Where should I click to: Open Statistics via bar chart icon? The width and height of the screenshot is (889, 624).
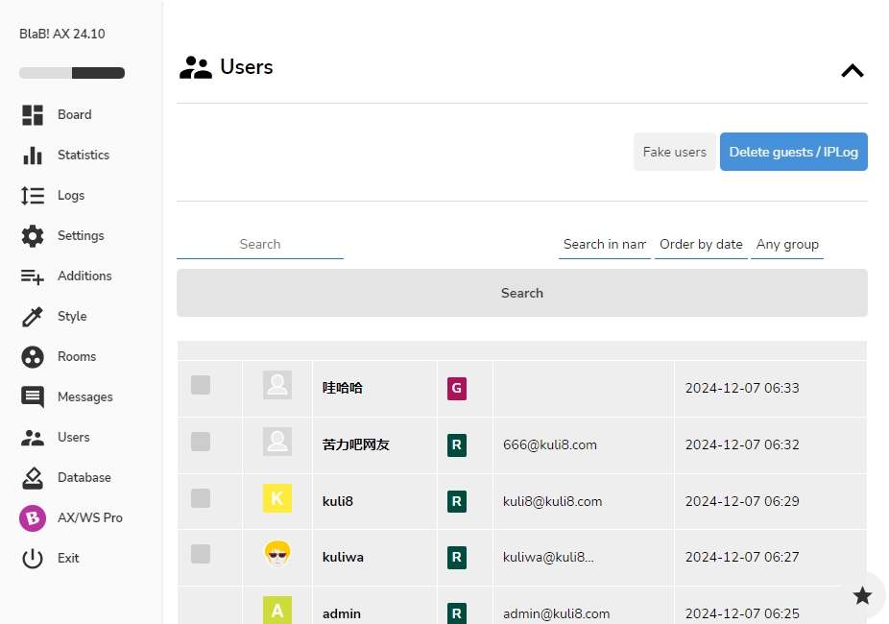point(33,156)
